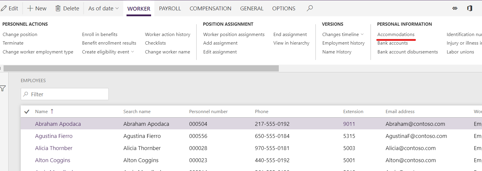Click Change position action

coord(20,34)
